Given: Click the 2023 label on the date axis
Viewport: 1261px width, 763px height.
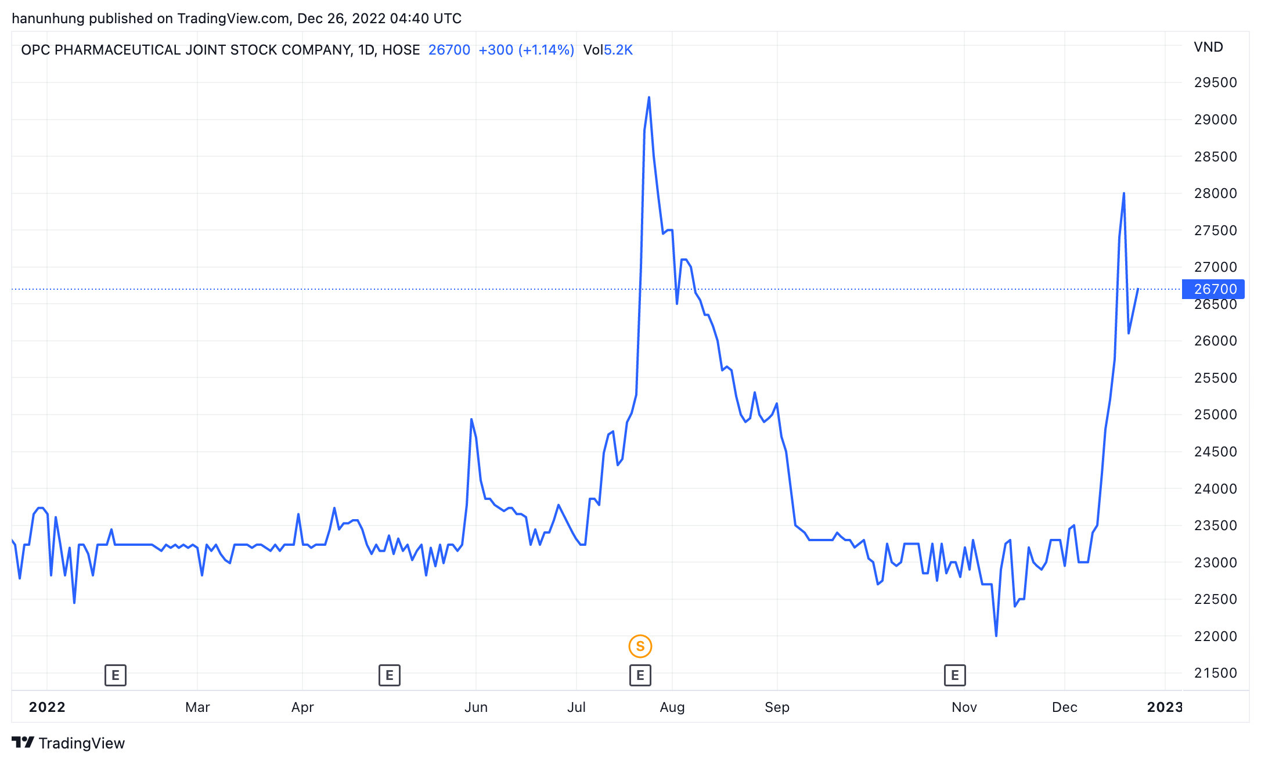Looking at the screenshot, I should click(1164, 707).
